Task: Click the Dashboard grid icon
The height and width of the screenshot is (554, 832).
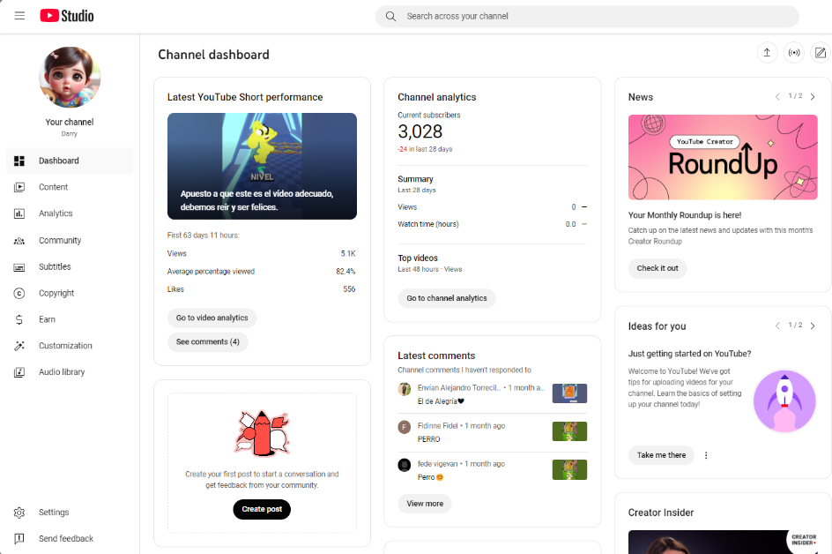Action: click(x=19, y=161)
